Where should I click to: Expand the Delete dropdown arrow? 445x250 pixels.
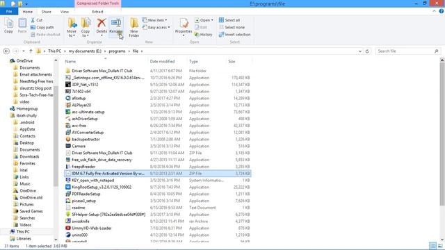(102, 35)
